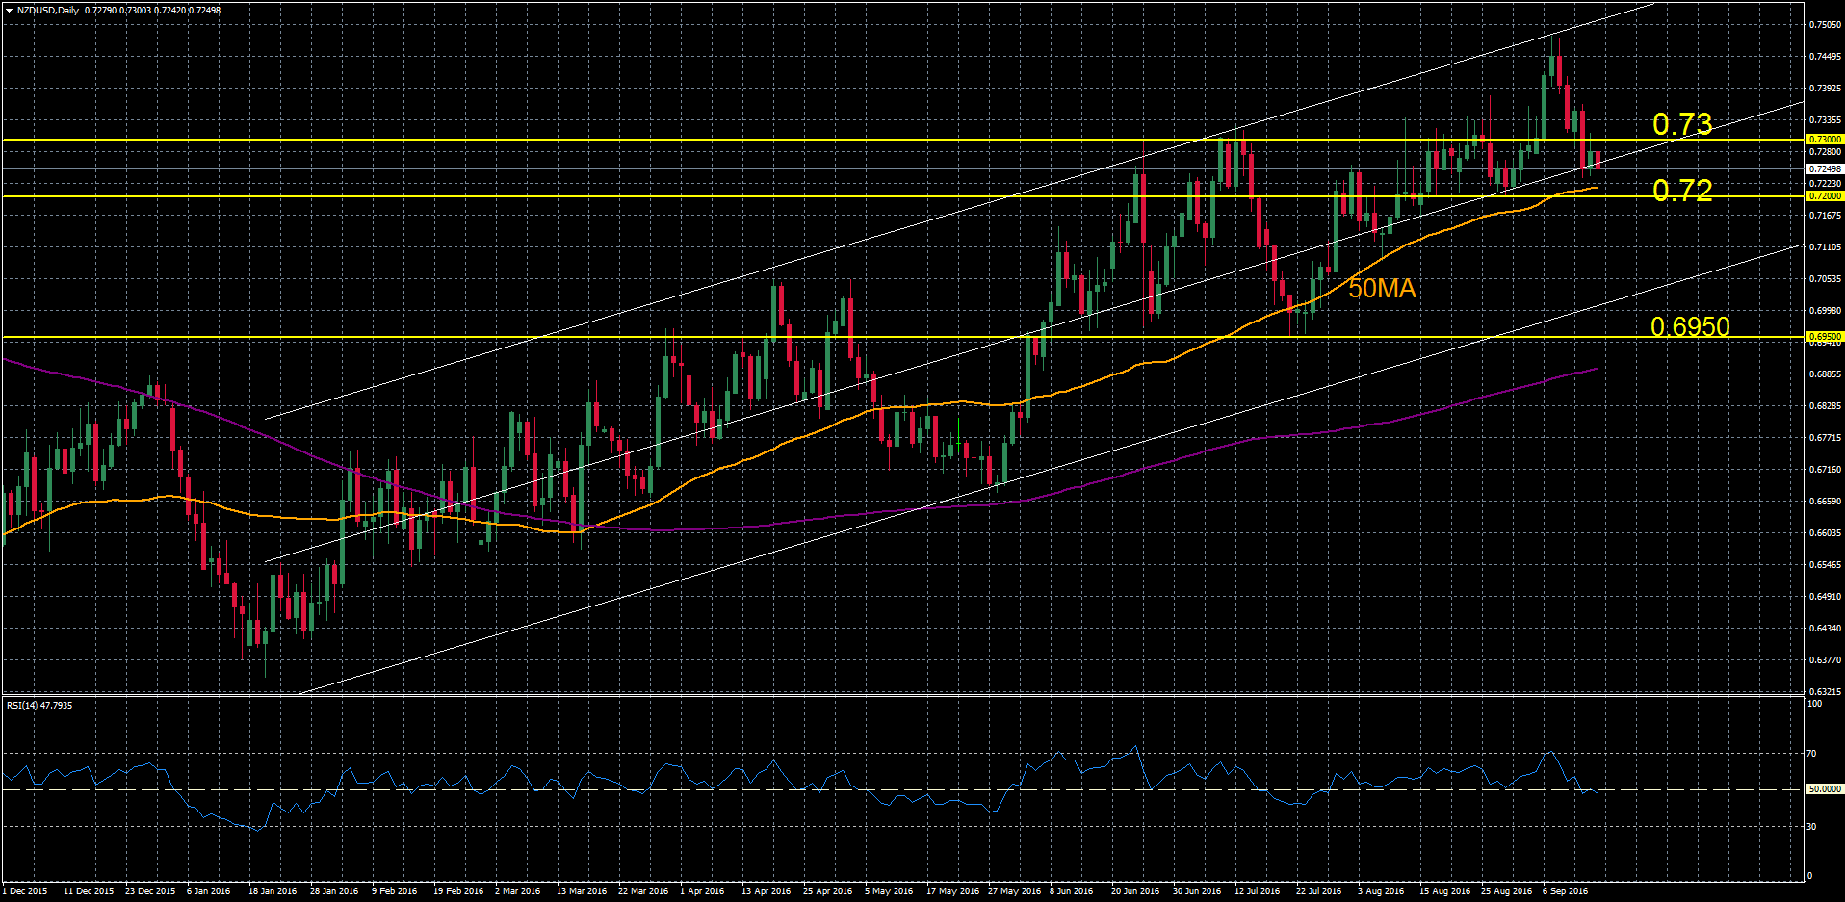Image resolution: width=1845 pixels, height=902 pixels.
Task: Click the '12 Jul 2016' date label
Action: 1257,891
